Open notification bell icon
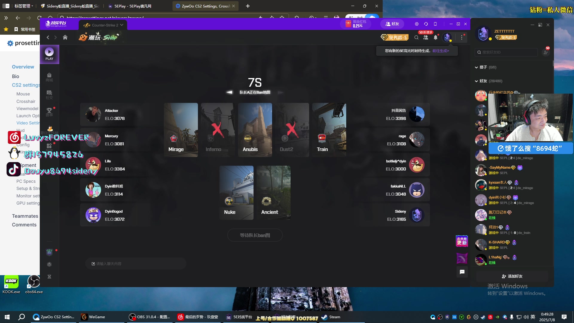Image resolution: width=574 pixels, height=323 pixels. pos(436,37)
